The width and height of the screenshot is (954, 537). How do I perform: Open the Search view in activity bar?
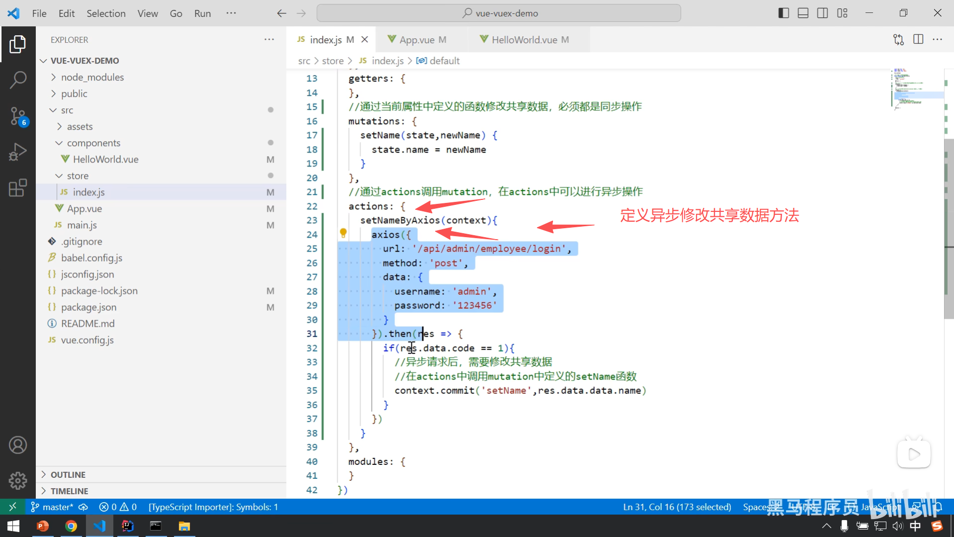pyautogui.click(x=18, y=80)
